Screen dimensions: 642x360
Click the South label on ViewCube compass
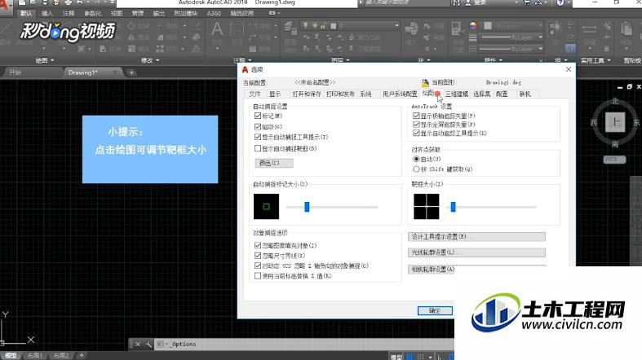click(615, 144)
